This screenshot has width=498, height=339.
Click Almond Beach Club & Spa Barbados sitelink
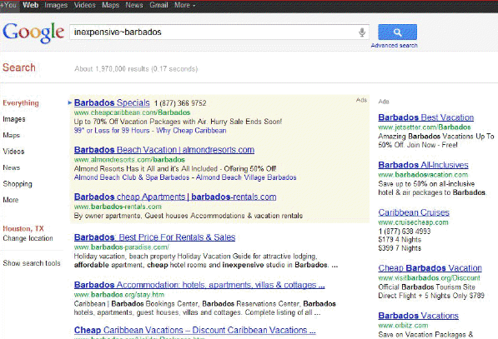[x=132, y=177]
